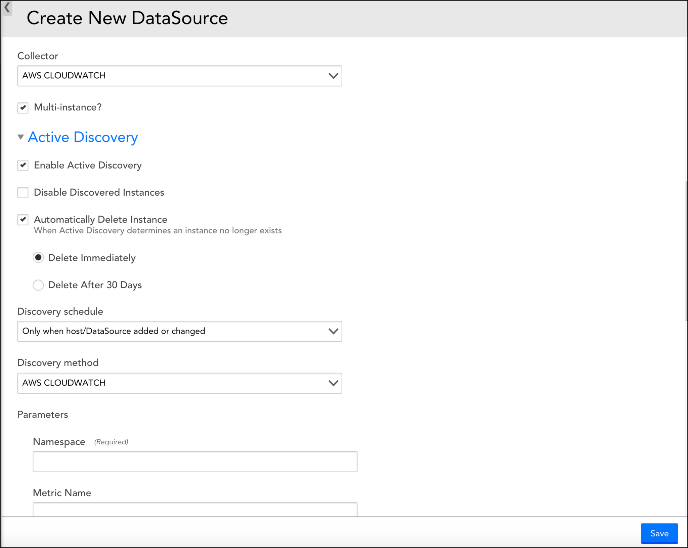Collapse the Active Discovery section
This screenshot has height=548, width=688.
[21, 137]
